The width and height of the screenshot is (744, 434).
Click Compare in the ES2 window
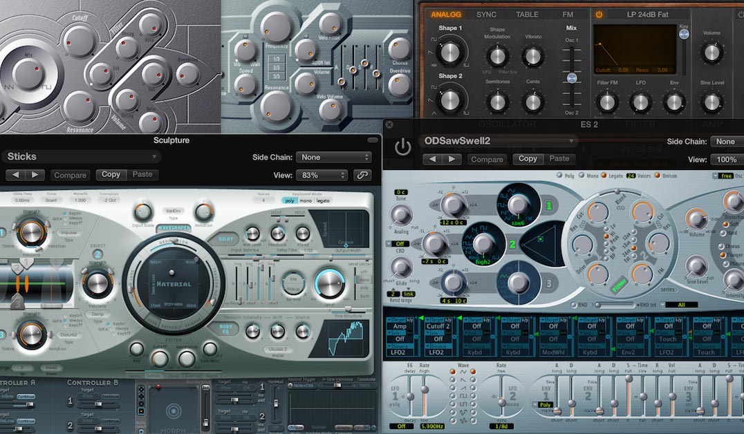[x=487, y=160]
